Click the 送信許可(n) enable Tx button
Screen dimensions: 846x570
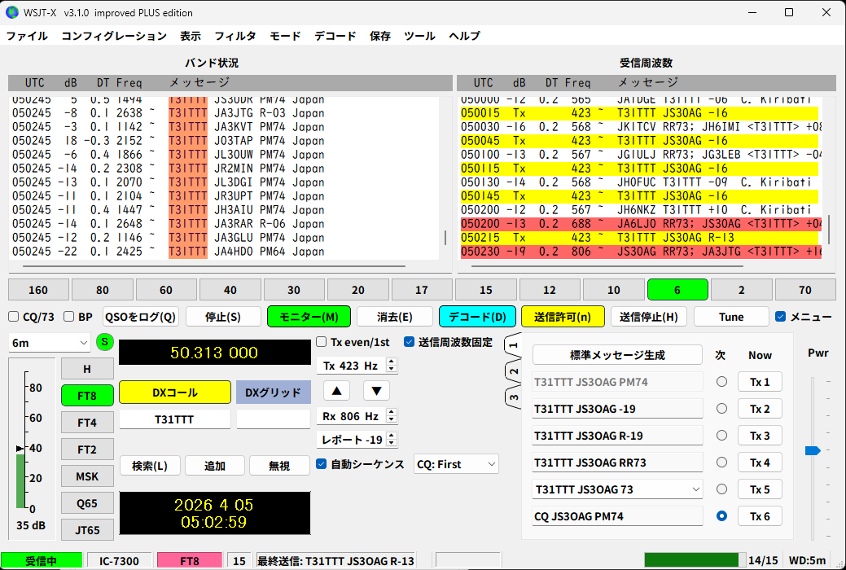pos(563,317)
